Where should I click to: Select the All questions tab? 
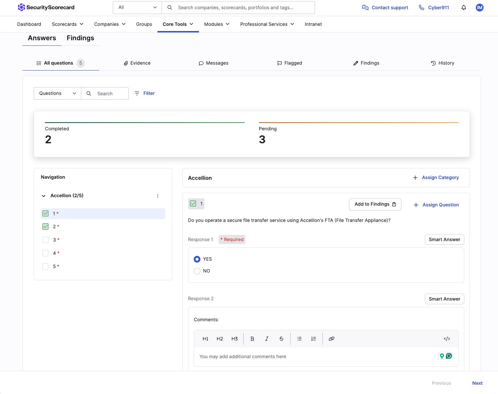click(x=61, y=63)
